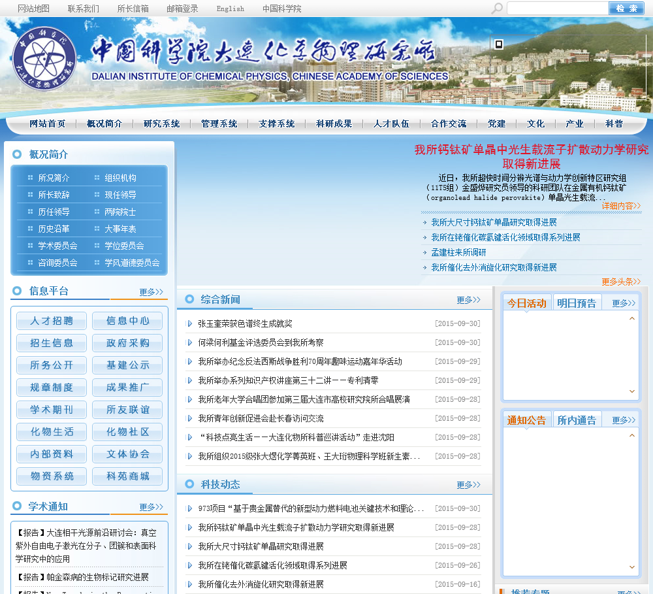Open 两院院士 in sidebar
This screenshot has height=594, width=653.
pos(120,212)
